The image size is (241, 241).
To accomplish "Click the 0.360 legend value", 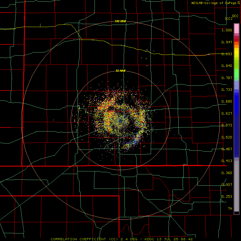I will coord(227,173).
